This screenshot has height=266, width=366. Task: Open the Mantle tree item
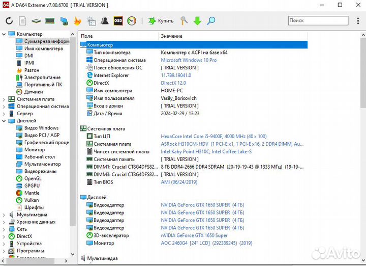[x=27, y=193]
